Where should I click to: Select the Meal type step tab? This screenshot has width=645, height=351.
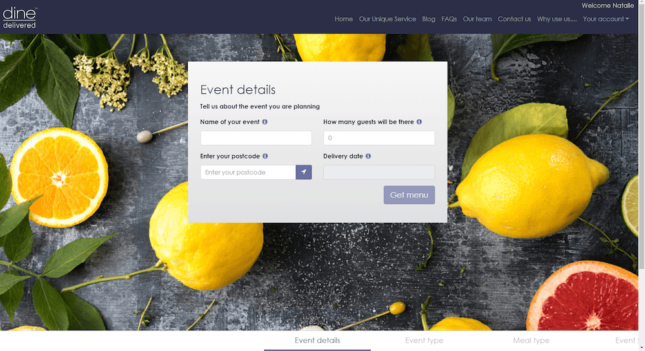pos(531,340)
